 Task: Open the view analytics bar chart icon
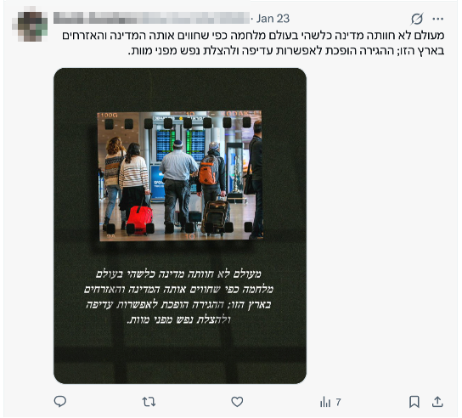tap(325, 402)
